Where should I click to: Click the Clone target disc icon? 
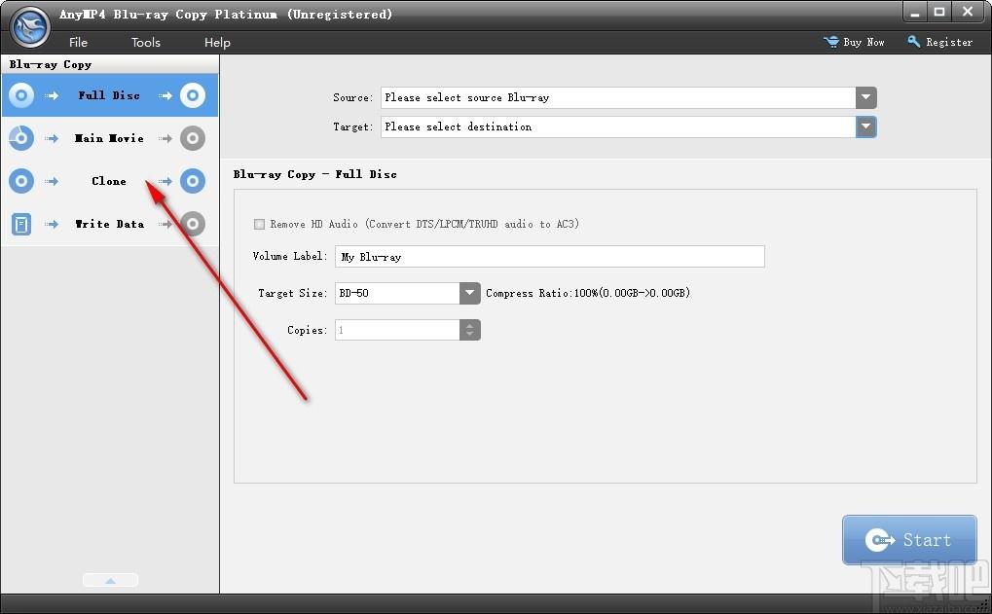[x=193, y=181]
